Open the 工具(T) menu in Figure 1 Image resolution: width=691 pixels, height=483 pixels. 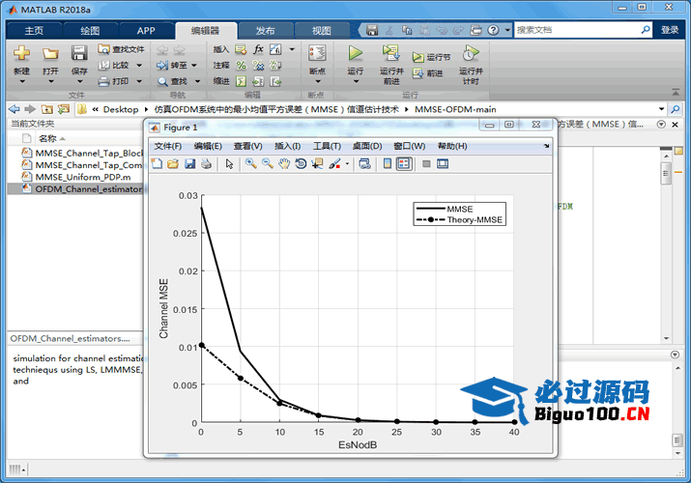click(327, 146)
